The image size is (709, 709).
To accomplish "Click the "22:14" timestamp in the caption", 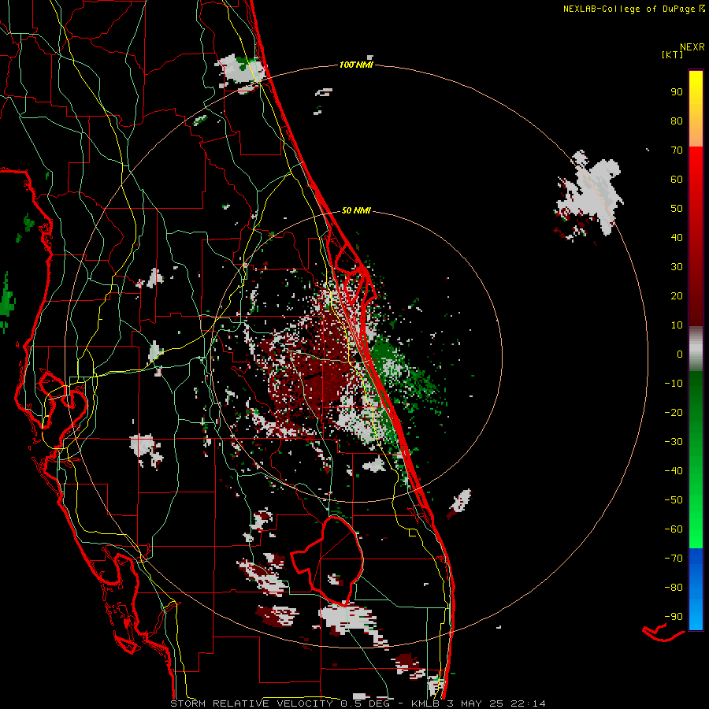I will point(528,703).
